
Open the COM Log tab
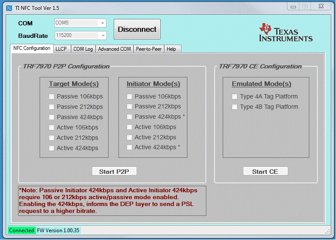click(x=83, y=49)
